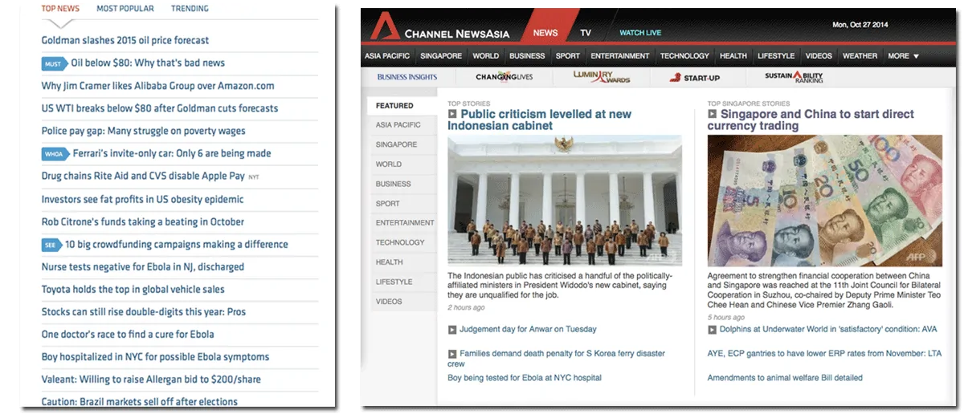Open HEALTH in top navigation bar
Viewport: 964px width, 414px height.
(x=733, y=56)
